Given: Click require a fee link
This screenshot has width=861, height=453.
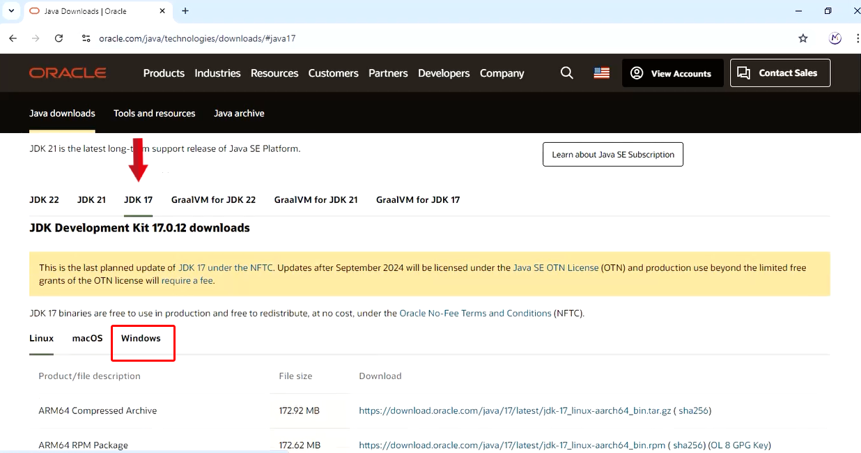Looking at the screenshot, I should [x=187, y=281].
